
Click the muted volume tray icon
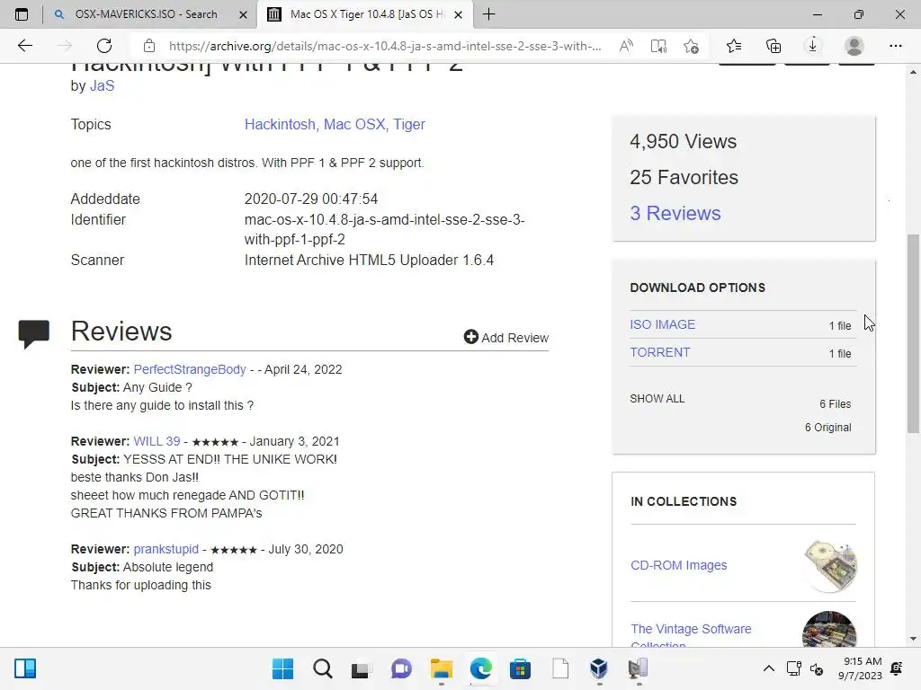point(817,668)
